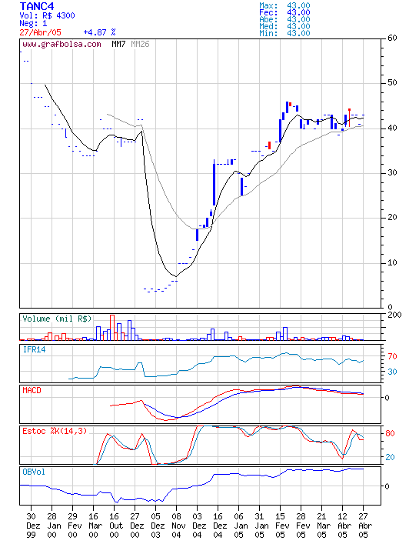This screenshot has width=419, height=554.
Task: Click the Max: 43.00 value
Action: point(284,5)
